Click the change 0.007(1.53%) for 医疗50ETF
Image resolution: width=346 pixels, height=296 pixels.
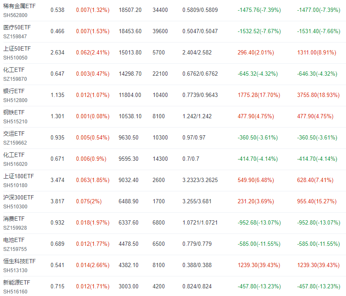click(x=93, y=31)
